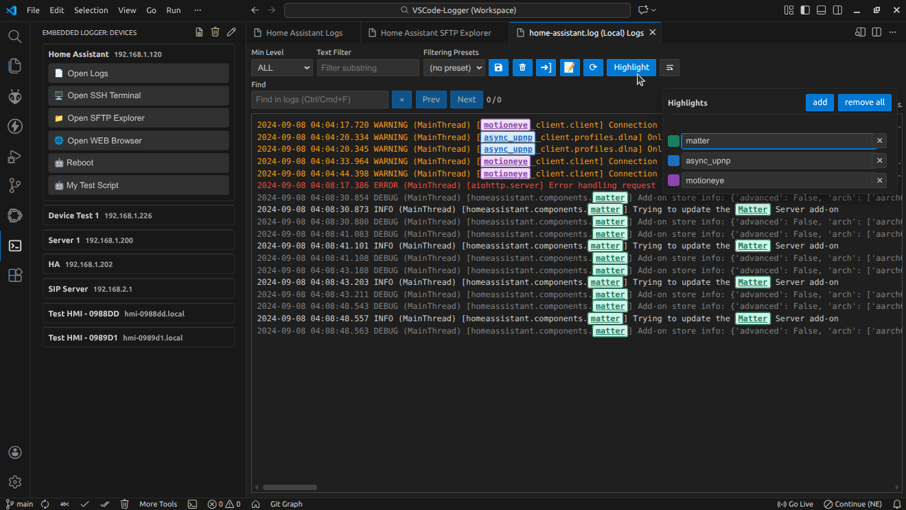Image resolution: width=906 pixels, height=510 pixels.
Task: Delete a device using the trash icon
Action: click(x=215, y=32)
